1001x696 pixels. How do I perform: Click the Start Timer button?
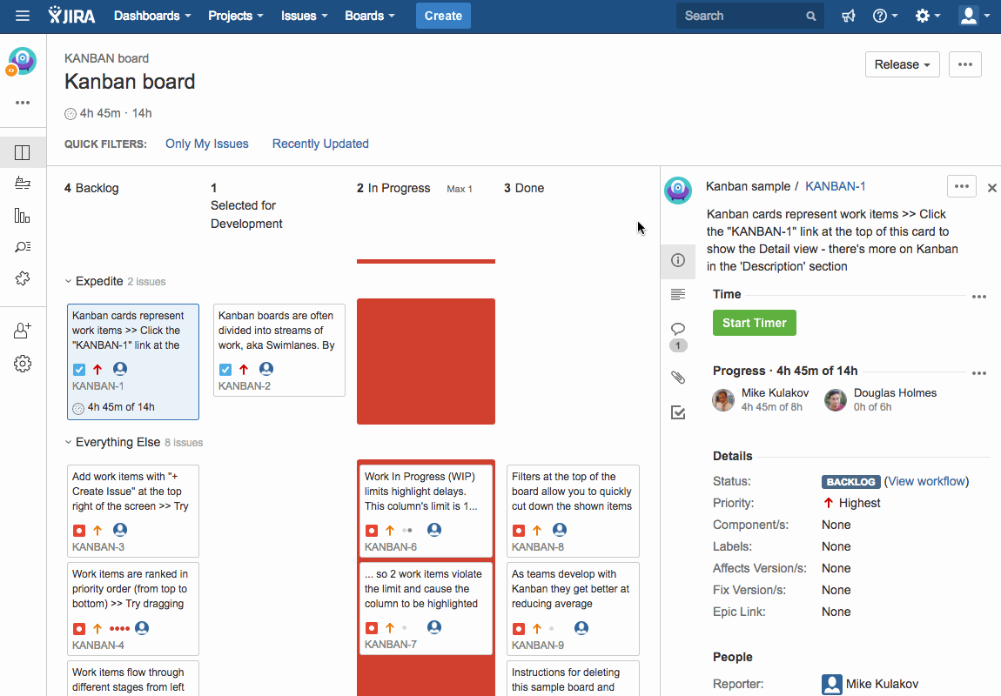[x=754, y=323]
